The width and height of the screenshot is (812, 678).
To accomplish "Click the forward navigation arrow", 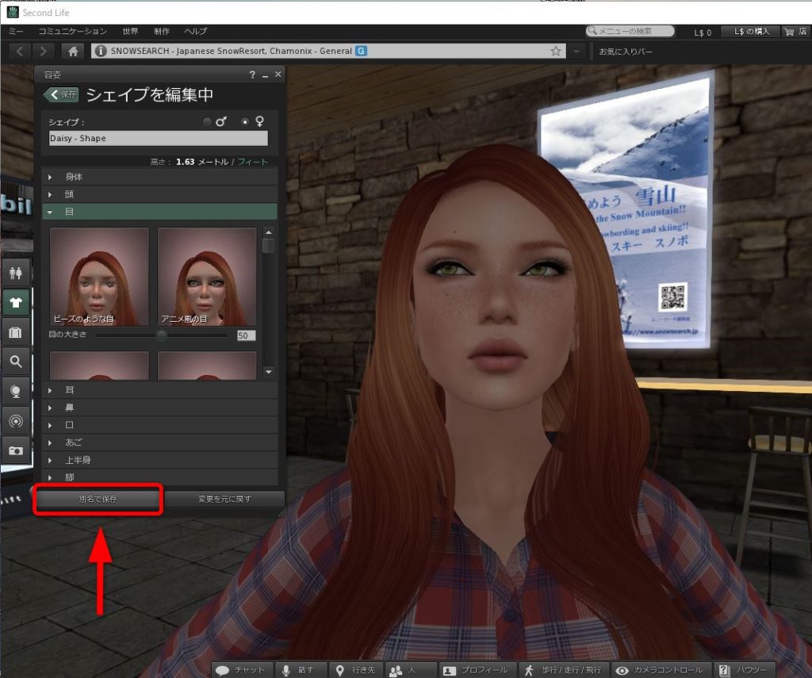I will point(44,51).
